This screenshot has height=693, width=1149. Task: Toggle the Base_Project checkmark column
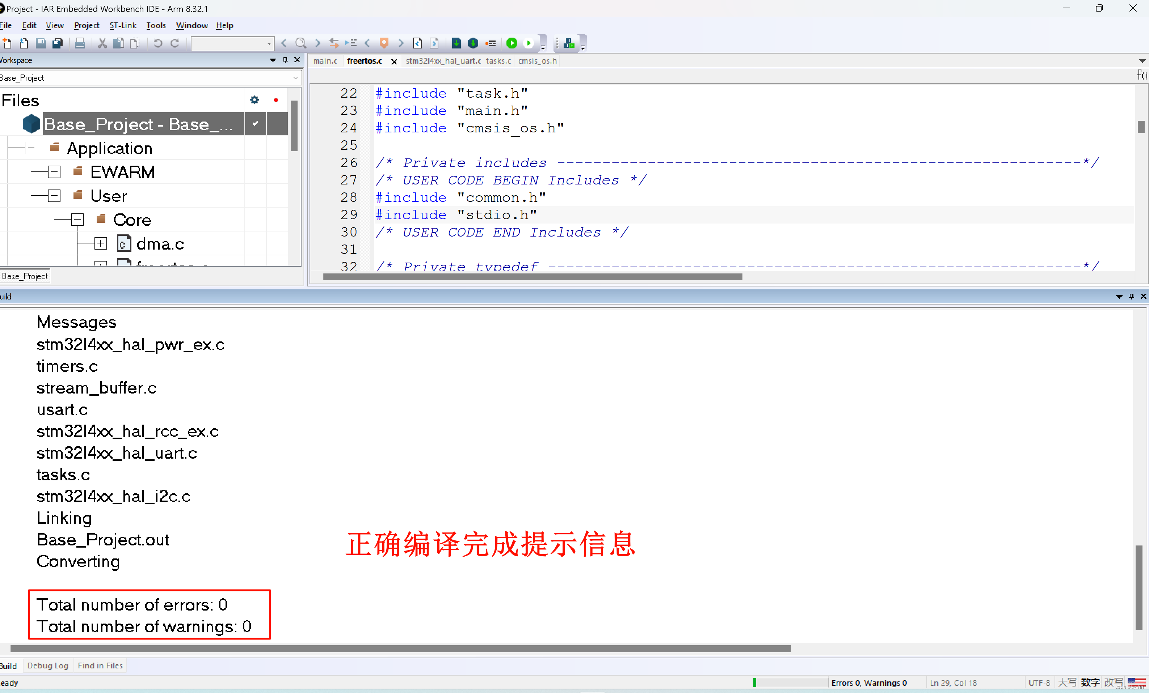point(255,123)
